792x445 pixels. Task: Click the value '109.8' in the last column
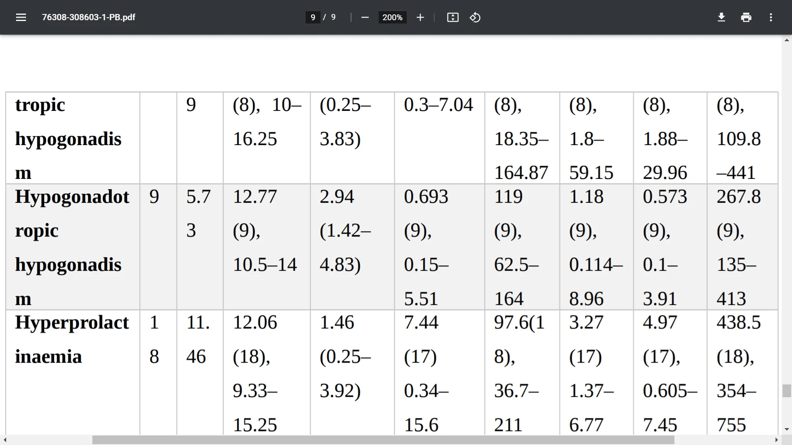click(x=738, y=139)
